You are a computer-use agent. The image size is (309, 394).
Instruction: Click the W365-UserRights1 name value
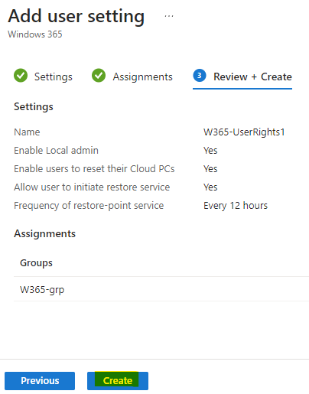(x=244, y=132)
